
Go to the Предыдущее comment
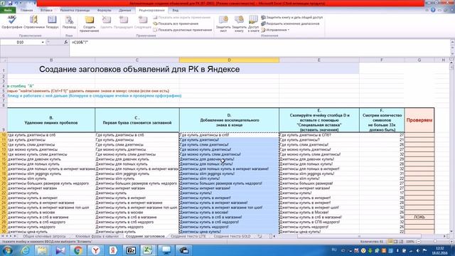pyautogui.click(x=123, y=22)
